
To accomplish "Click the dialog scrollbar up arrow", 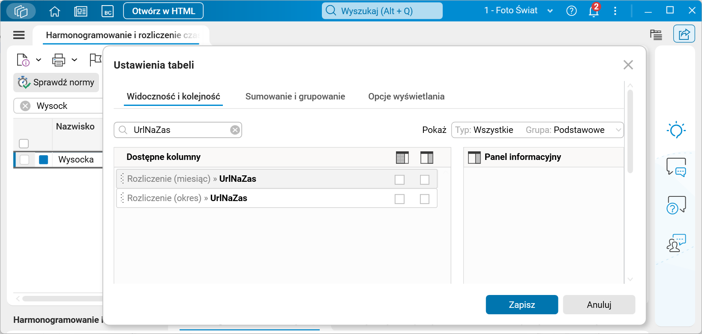I will tap(630, 86).
